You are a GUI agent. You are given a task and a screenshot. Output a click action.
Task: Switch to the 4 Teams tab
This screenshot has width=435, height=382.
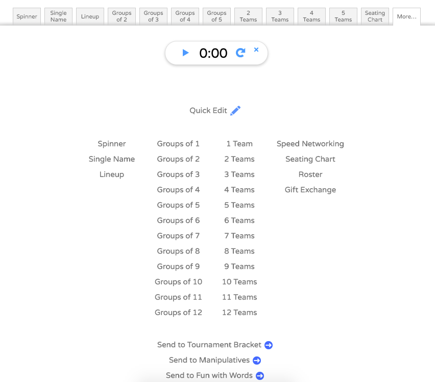(311, 16)
